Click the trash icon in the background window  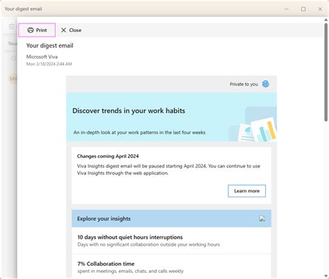12,26
